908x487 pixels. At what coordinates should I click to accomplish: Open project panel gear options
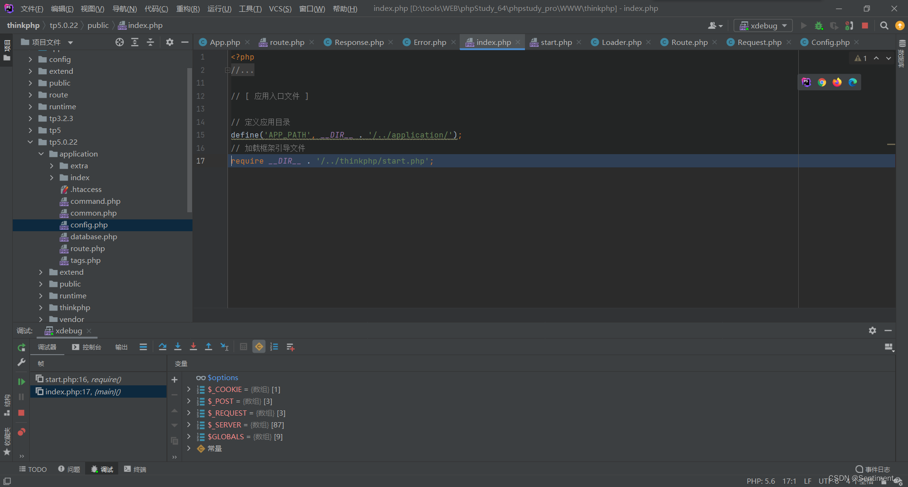click(170, 42)
